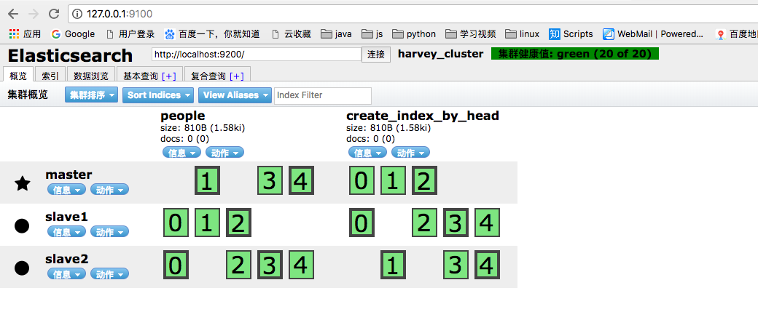This screenshot has width=758, height=320.
Task: Open the 应用 apps grid bookmark
Action: pyautogui.click(x=25, y=33)
